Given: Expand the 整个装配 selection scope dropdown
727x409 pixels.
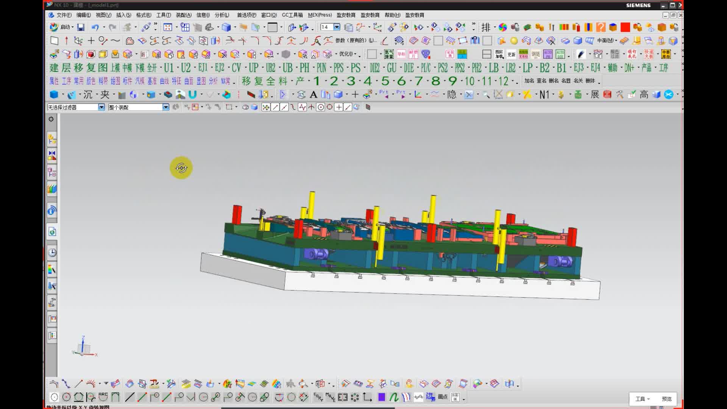Looking at the screenshot, I should click(x=166, y=108).
